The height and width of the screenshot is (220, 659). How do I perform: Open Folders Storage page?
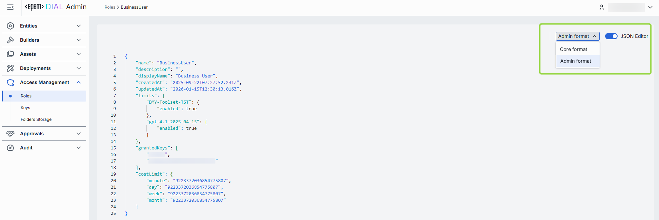click(36, 119)
